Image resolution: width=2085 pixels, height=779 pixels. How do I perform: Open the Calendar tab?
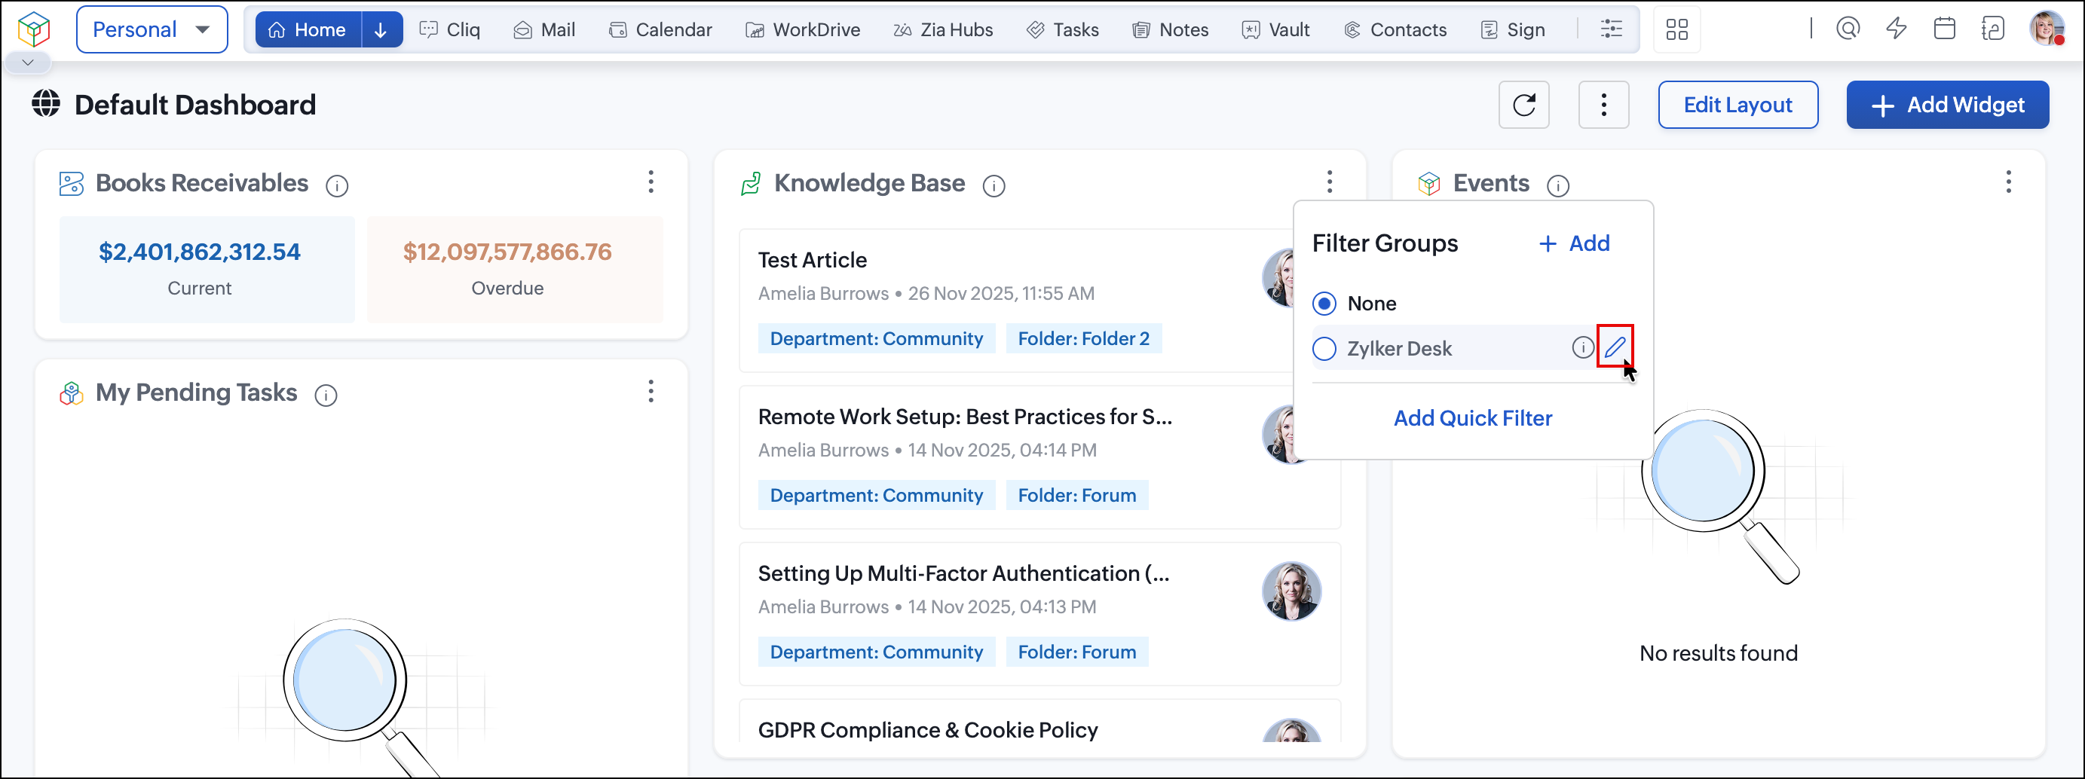[660, 30]
